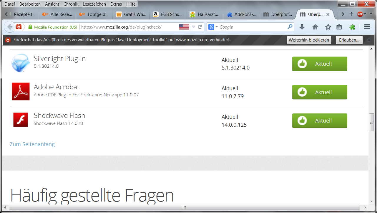Image resolution: width=377 pixels, height=213 pixels.
Task: Open the Hilfe menu
Action: pyautogui.click(x=131, y=4)
